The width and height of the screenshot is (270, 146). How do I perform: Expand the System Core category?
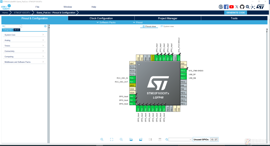pyautogui.click(x=24, y=35)
